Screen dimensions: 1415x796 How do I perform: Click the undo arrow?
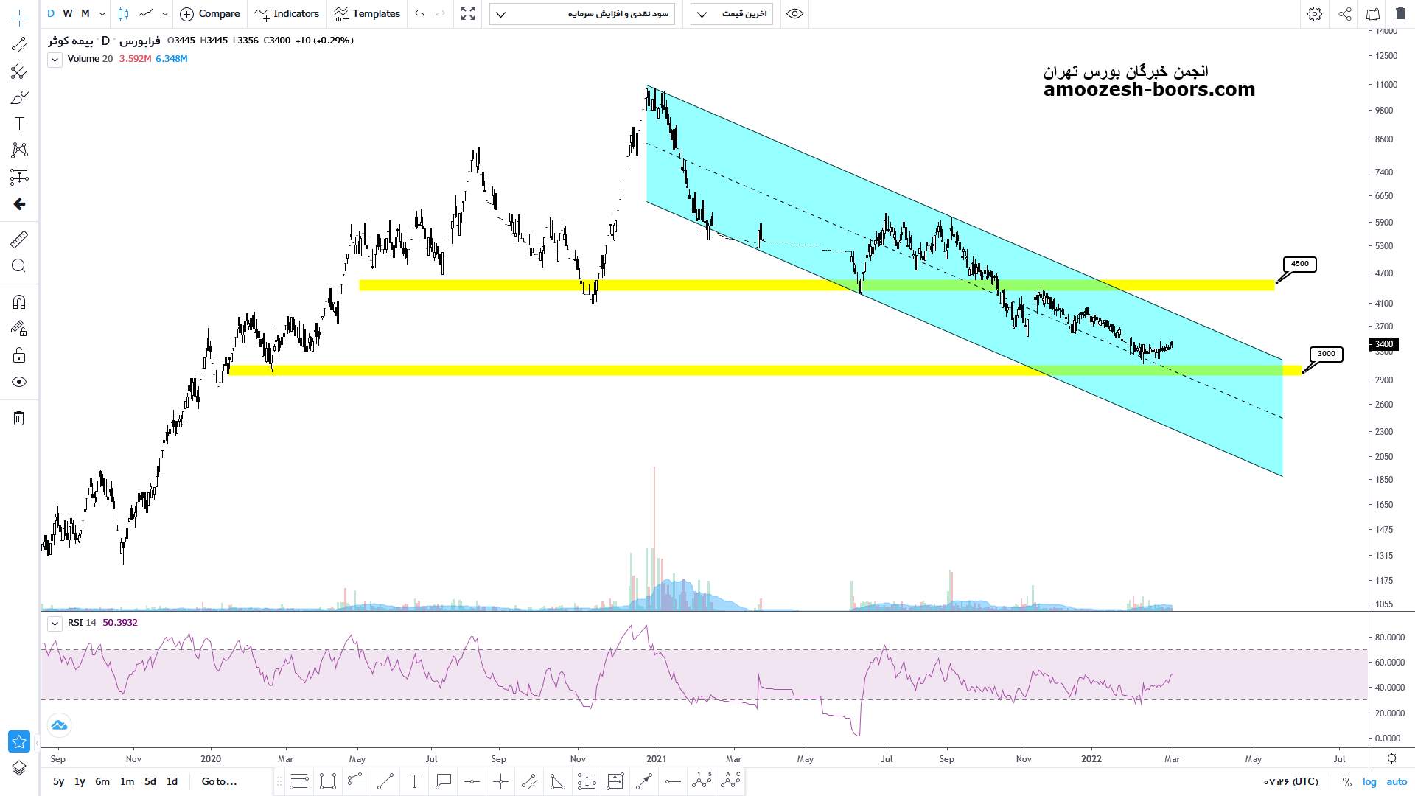click(x=420, y=14)
